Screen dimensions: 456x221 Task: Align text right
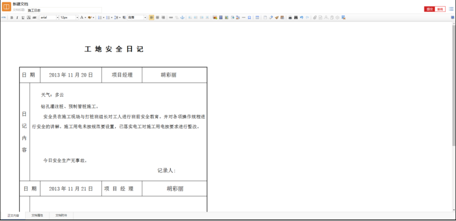point(163,18)
